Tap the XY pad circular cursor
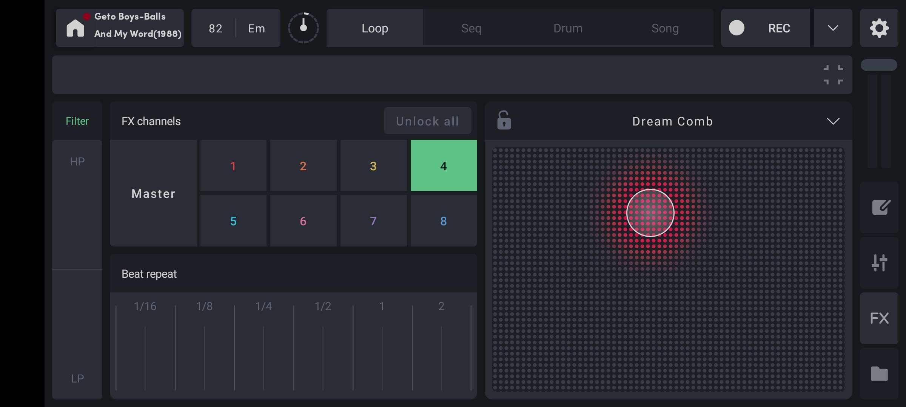Image resolution: width=906 pixels, height=407 pixels. pos(650,213)
